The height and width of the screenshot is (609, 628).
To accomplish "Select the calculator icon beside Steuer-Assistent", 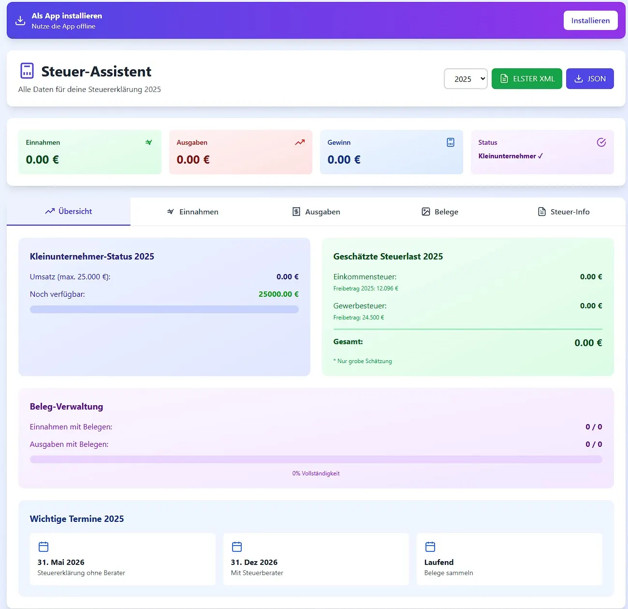I will pyautogui.click(x=27, y=71).
